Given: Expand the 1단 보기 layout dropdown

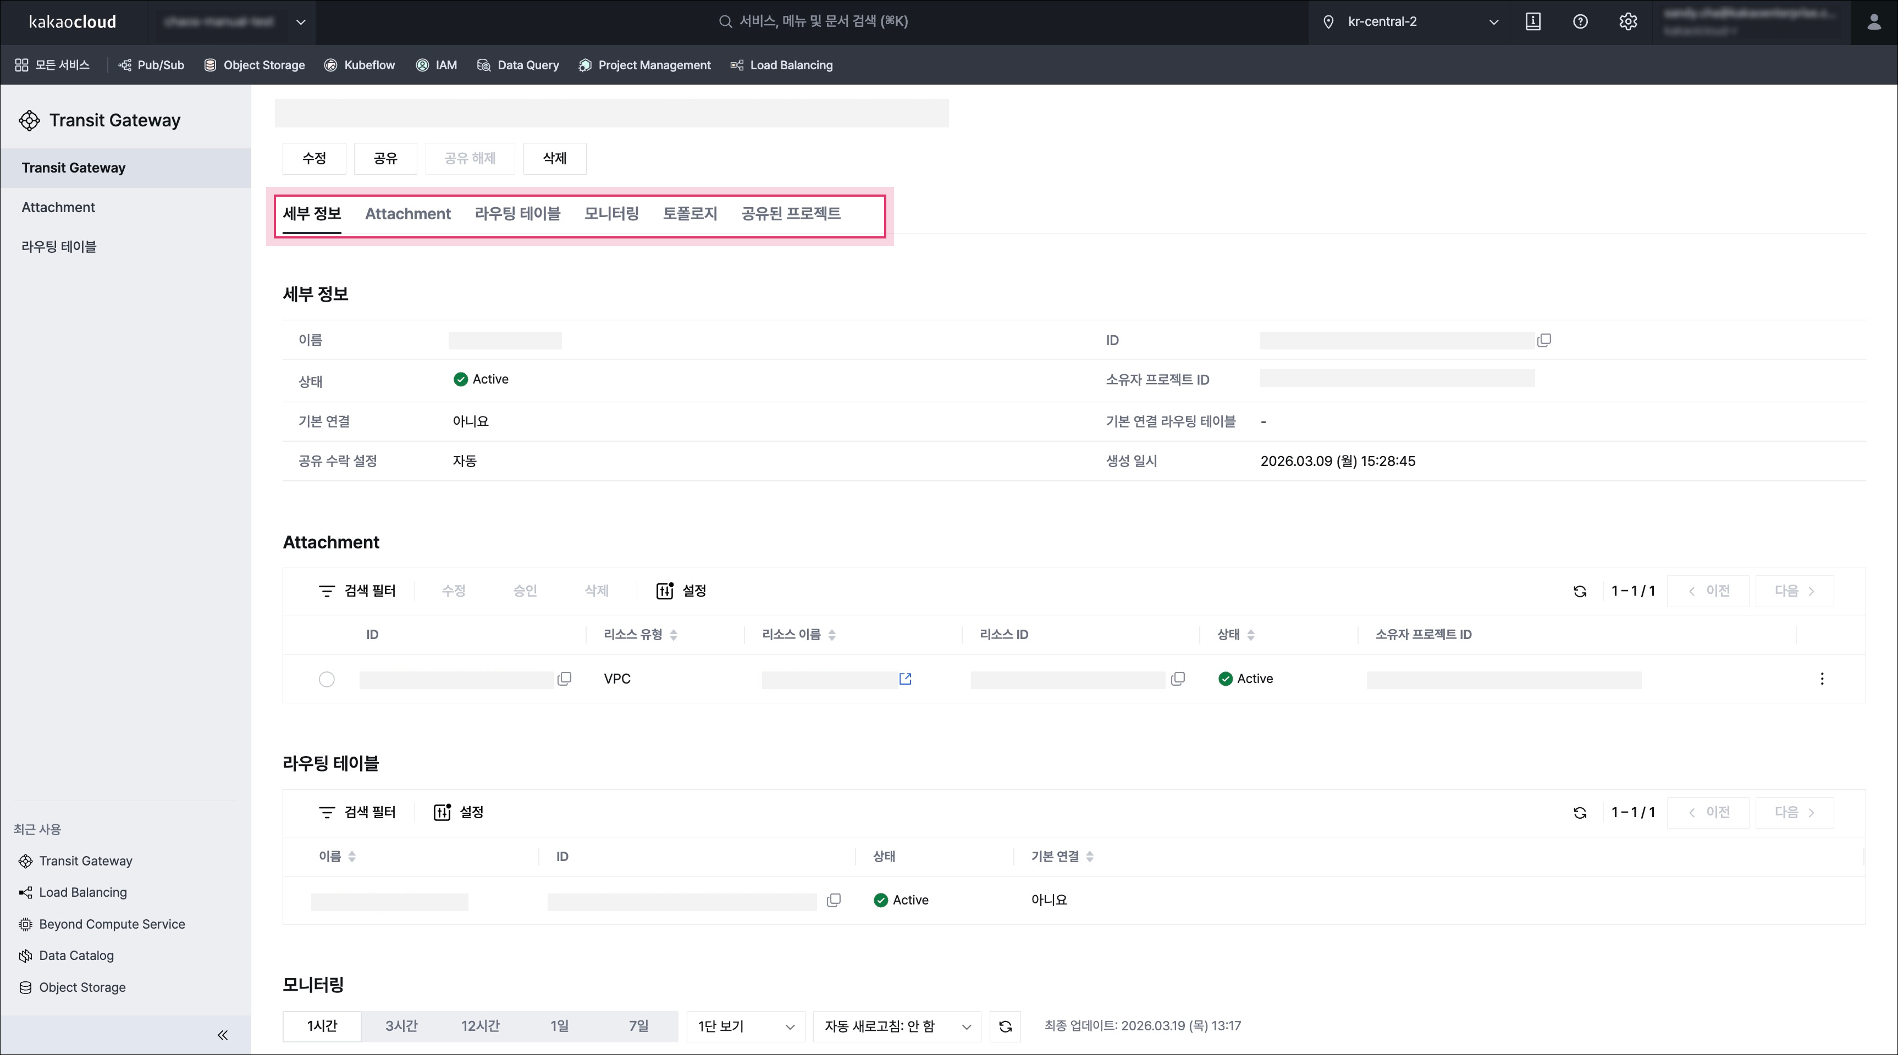Looking at the screenshot, I should (746, 1026).
